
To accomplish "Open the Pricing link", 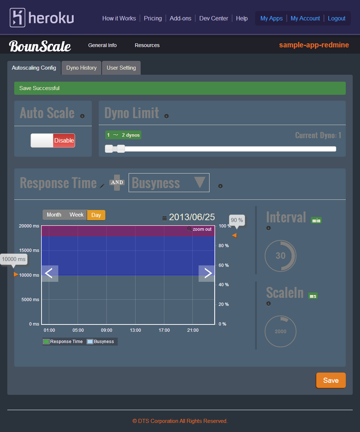I will tap(153, 19).
